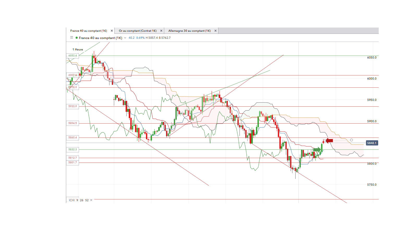Select the 5933.9 horizontal level label
417x234 pixels.
pos(73,106)
